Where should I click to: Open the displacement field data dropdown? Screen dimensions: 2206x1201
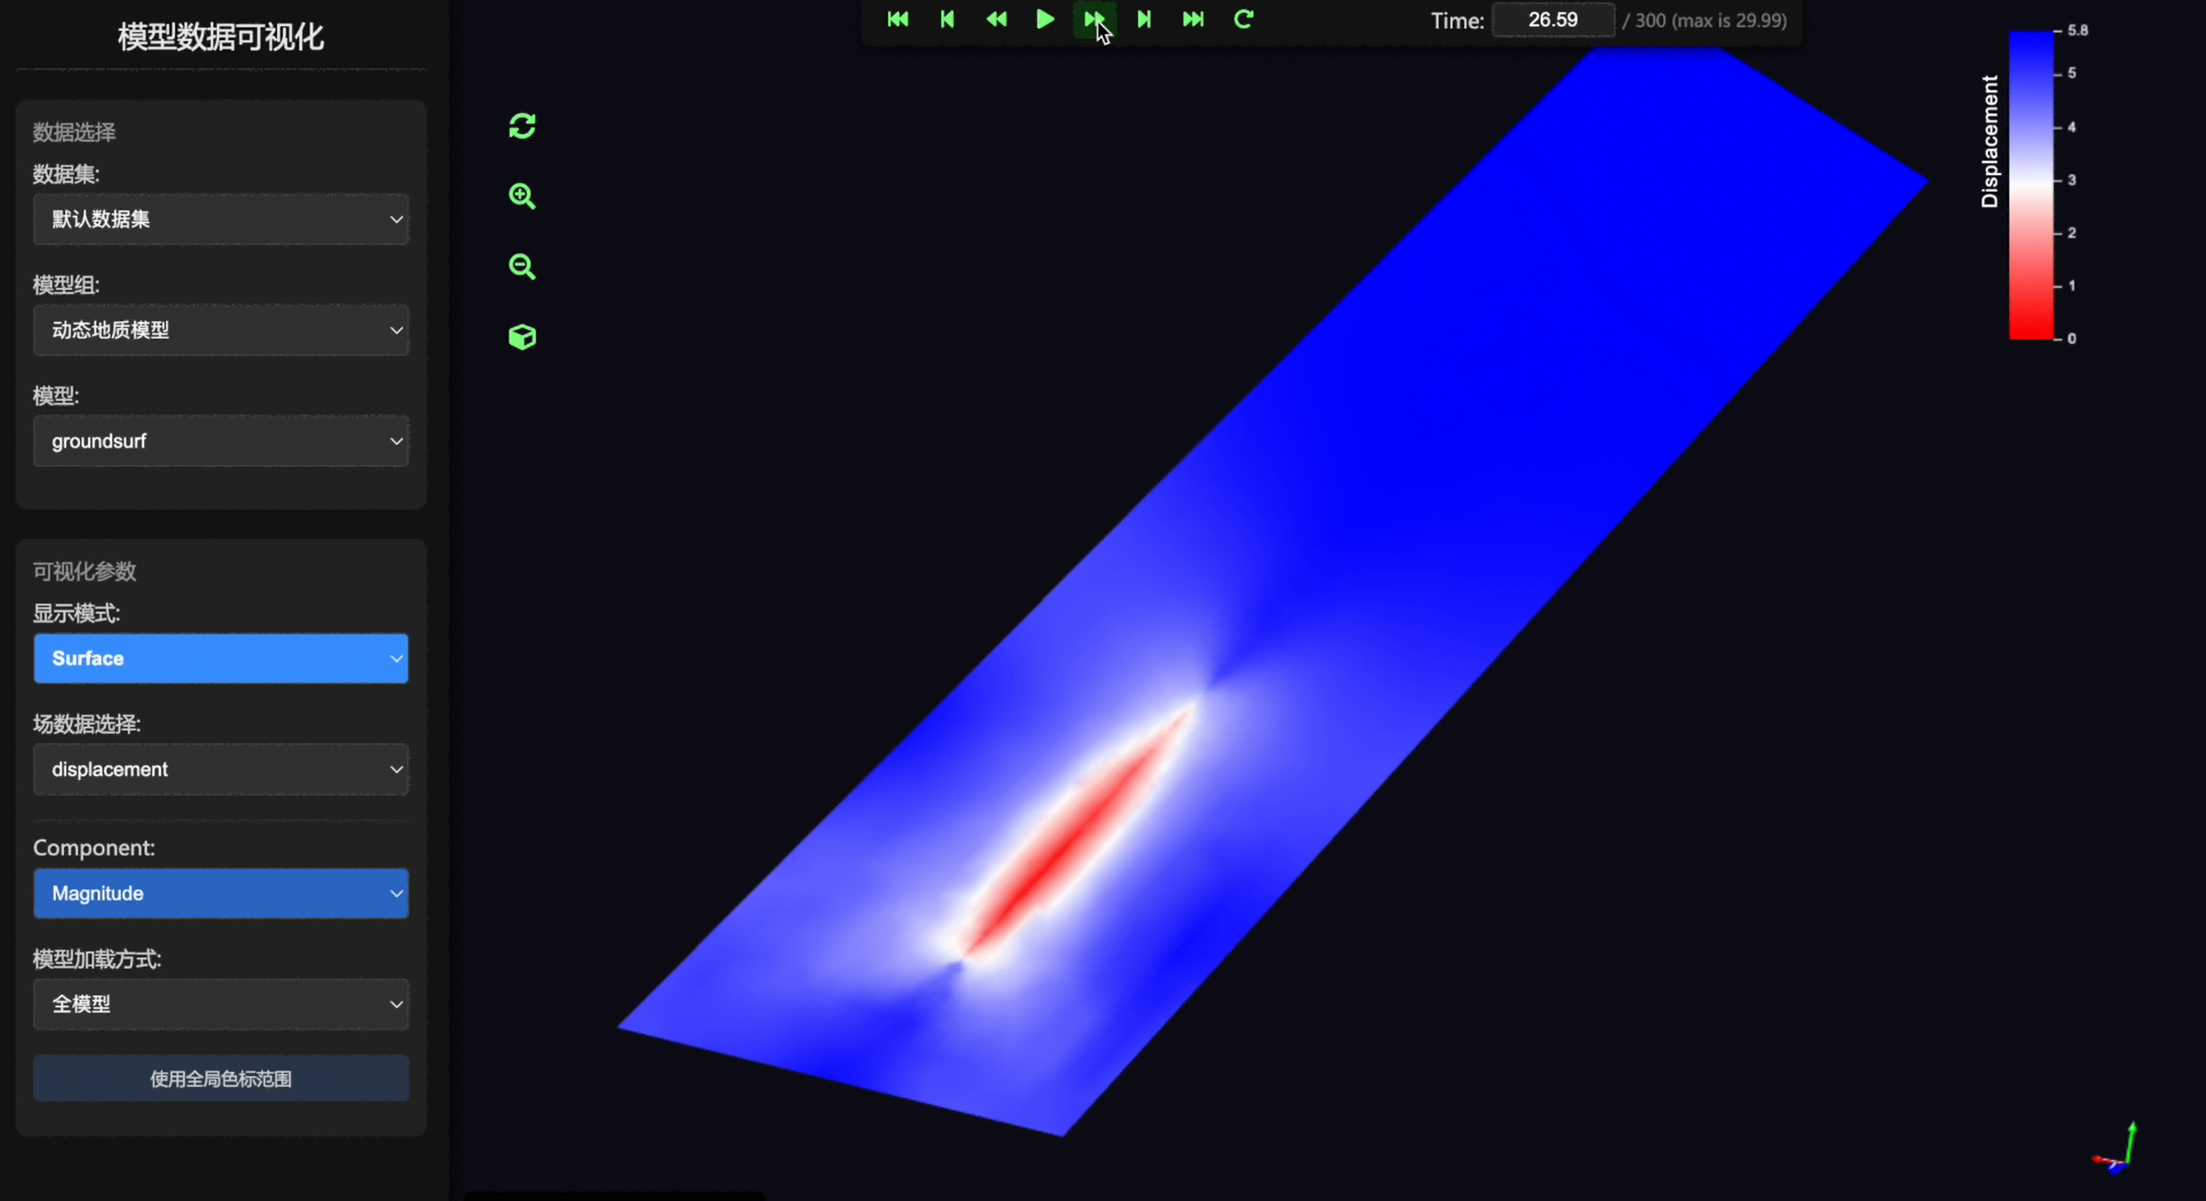point(220,770)
